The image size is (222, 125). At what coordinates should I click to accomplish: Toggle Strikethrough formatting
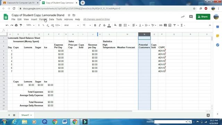pyautogui.click(x=104, y=25)
